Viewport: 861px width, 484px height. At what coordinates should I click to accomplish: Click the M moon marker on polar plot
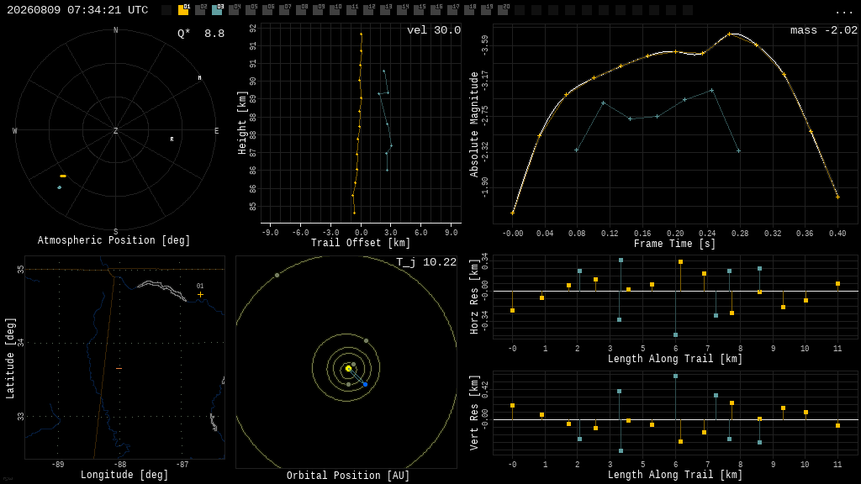[200, 78]
